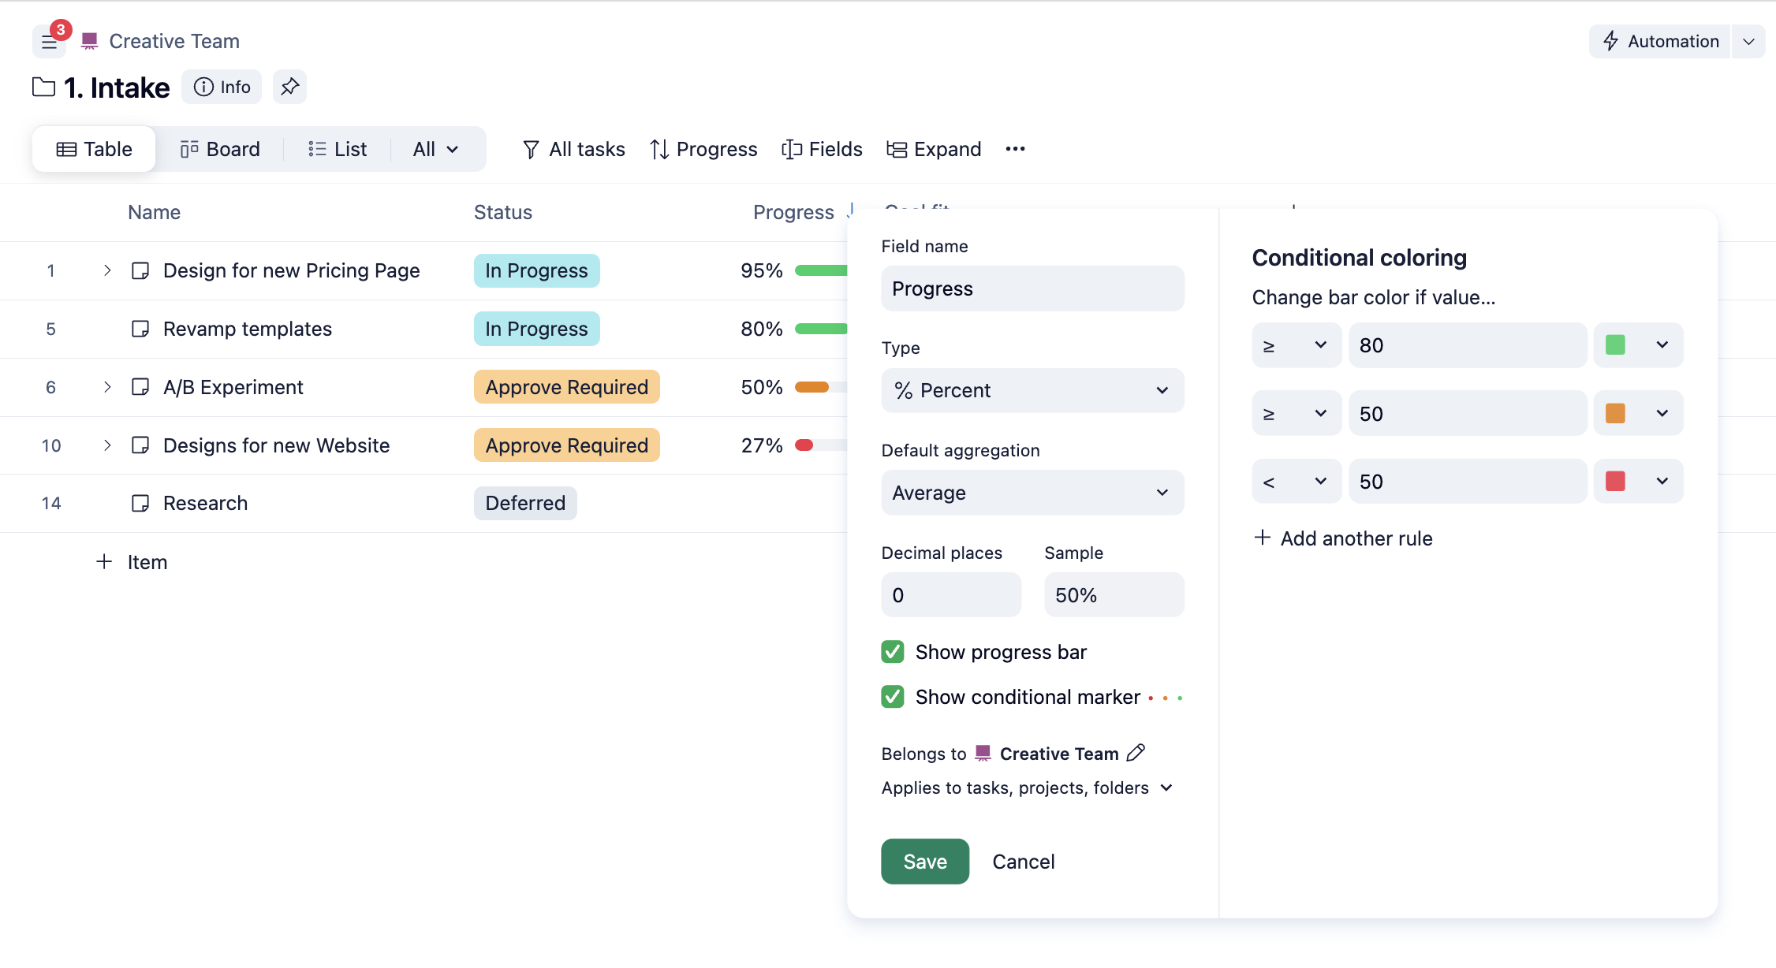Click the Decimal places input field
Image resolution: width=1776 pixels, height=968 pixels.
(x=950, y=595)
